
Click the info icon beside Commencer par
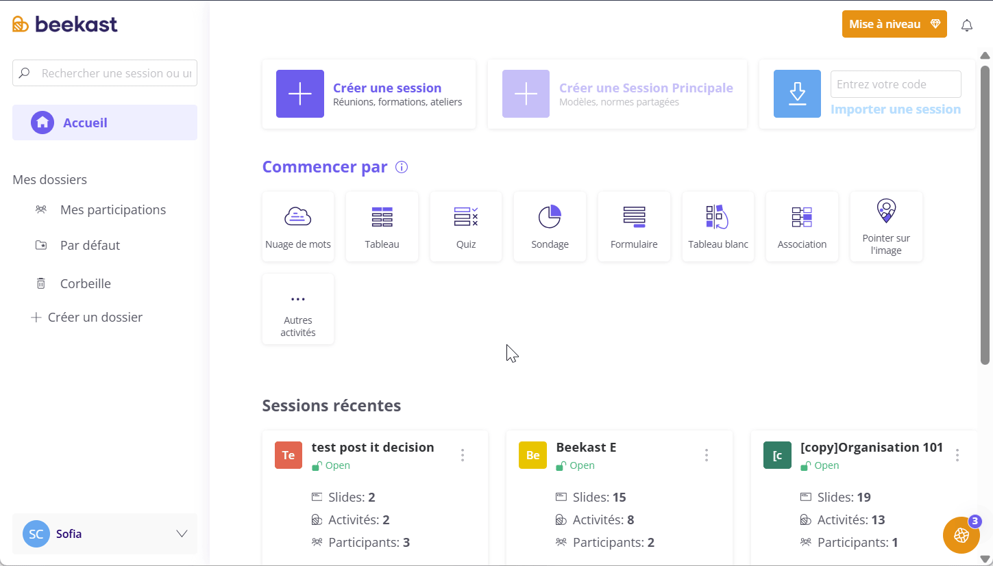pyautogui.click(x=402, y=167)
